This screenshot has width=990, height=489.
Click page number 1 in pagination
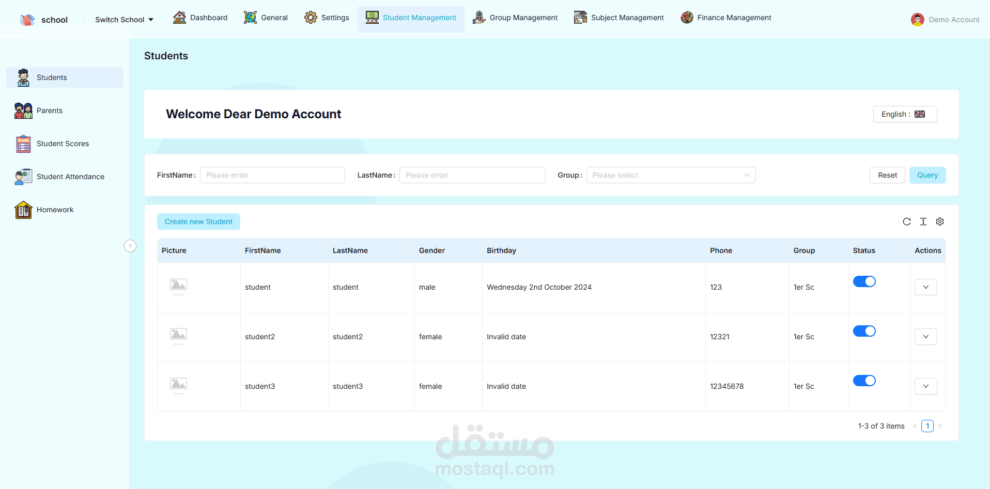tap(927, 426)
